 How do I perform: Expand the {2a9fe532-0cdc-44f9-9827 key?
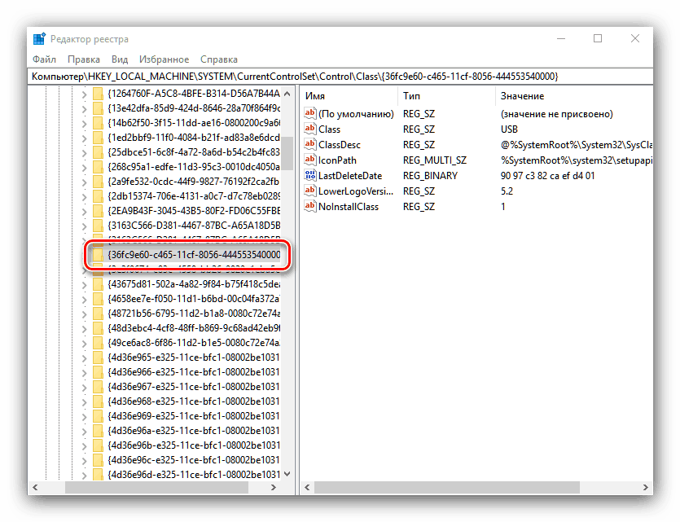coord(84,182)
